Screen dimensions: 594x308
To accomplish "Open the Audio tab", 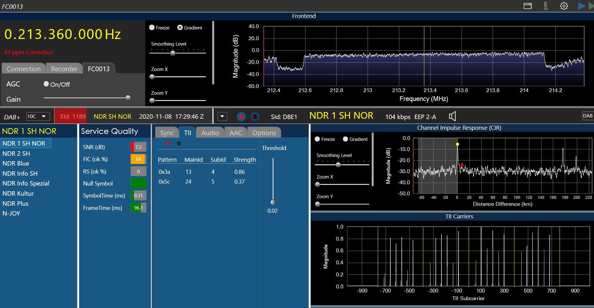I will [210, 133].
